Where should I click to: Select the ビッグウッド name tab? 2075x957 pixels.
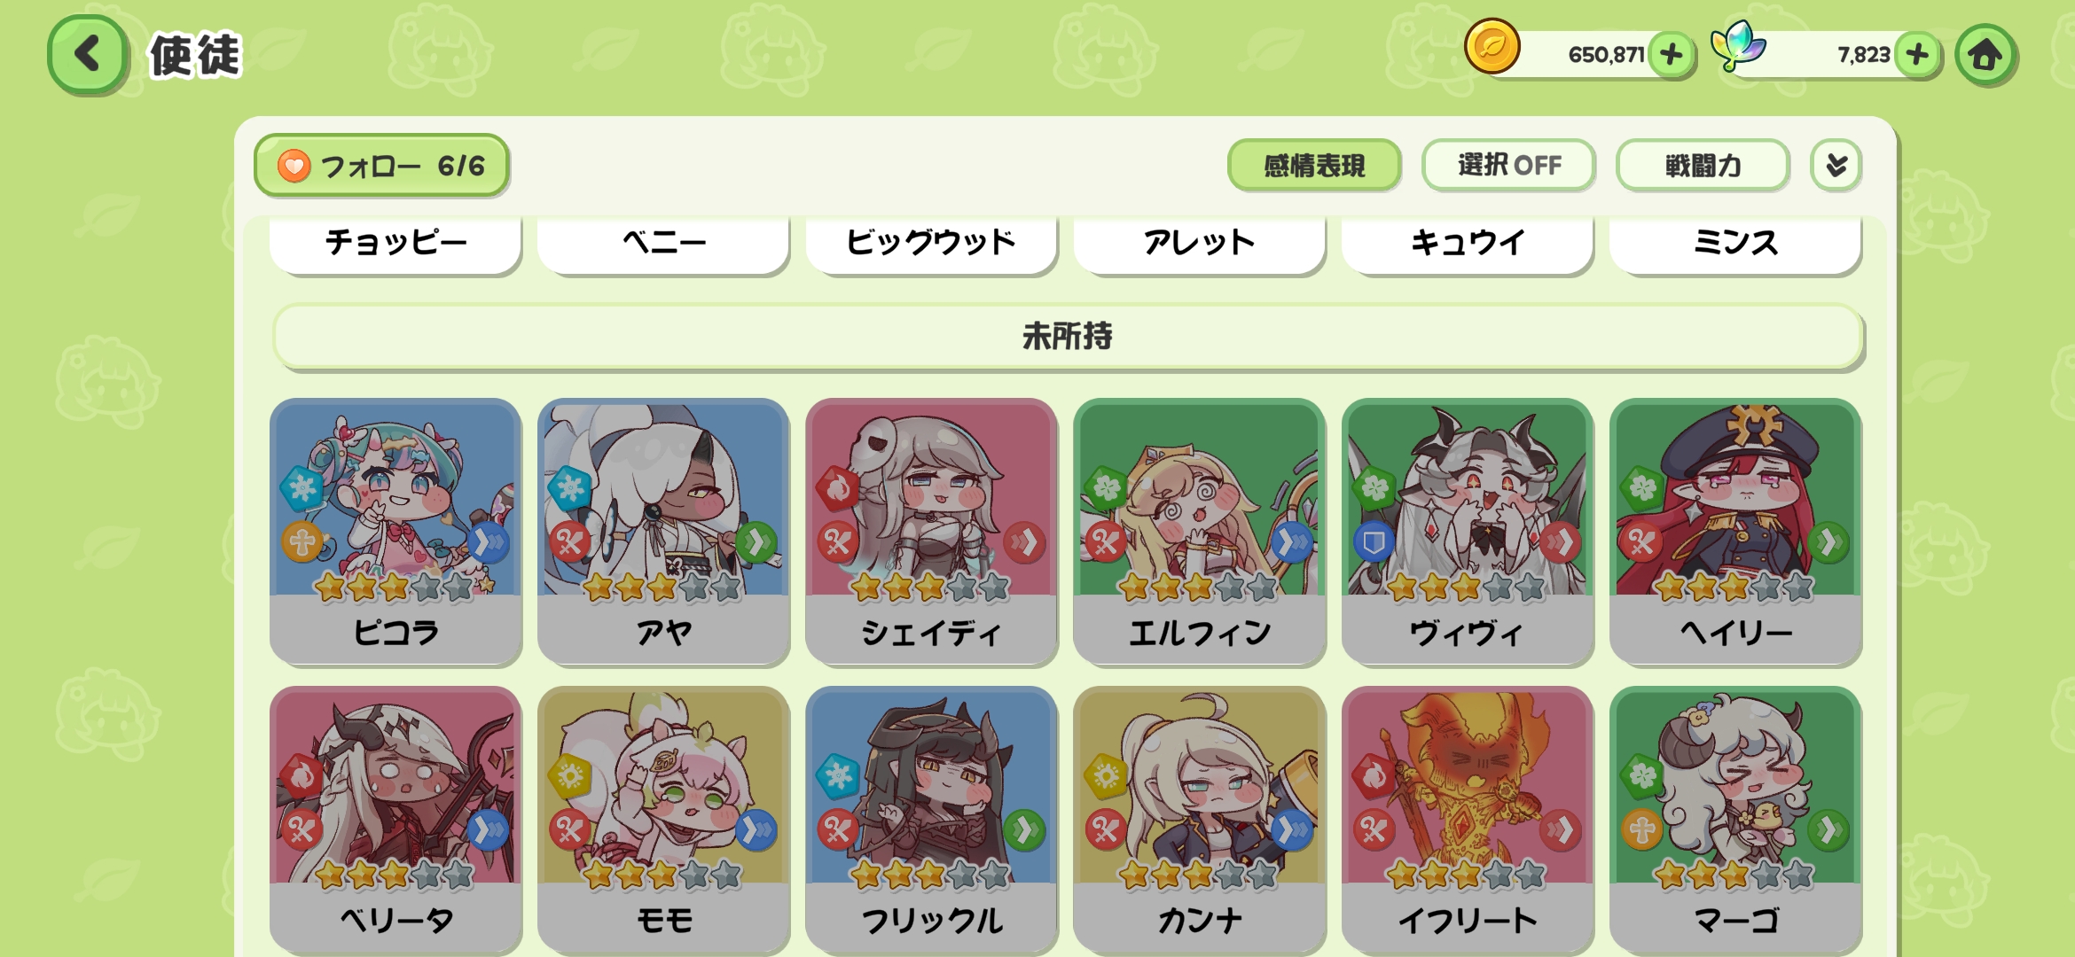931,243
